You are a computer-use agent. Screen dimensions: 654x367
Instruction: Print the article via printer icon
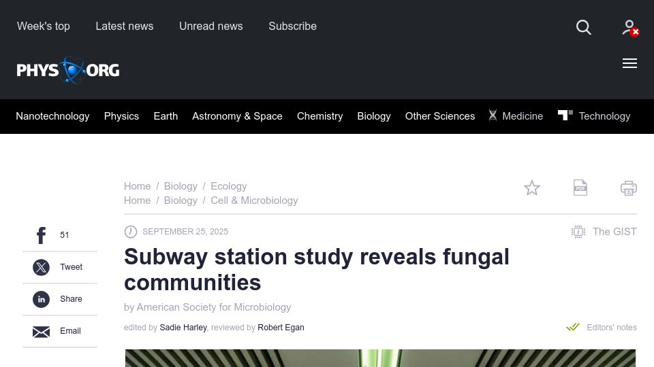(629, 188)
